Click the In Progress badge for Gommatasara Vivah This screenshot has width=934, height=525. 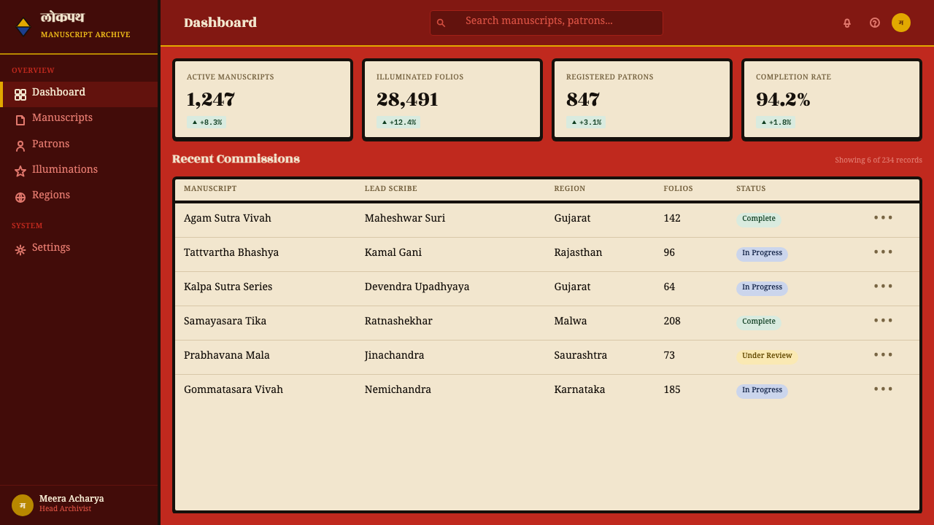pos(762,390)
